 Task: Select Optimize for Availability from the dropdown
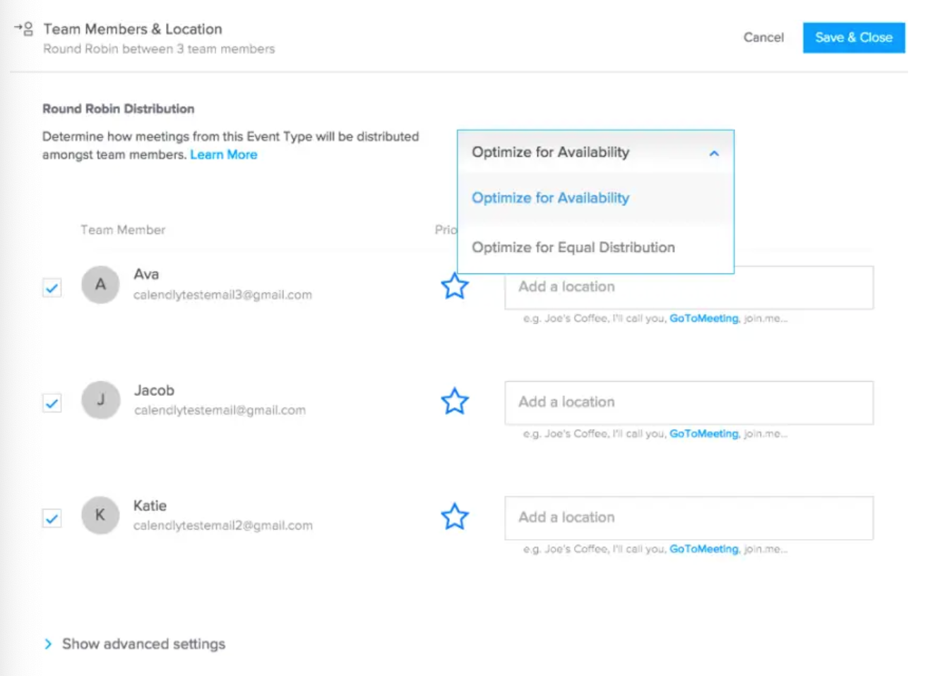pos(550,198)
